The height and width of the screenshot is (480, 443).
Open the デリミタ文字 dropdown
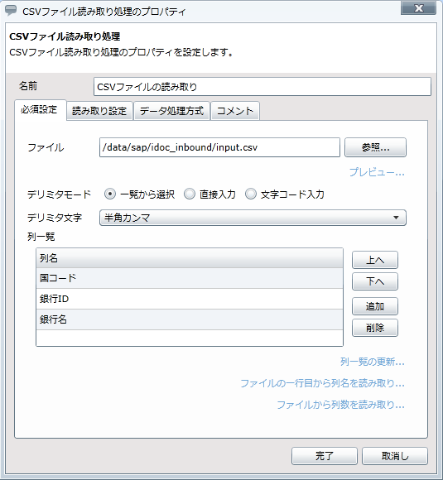pos(253,218)
